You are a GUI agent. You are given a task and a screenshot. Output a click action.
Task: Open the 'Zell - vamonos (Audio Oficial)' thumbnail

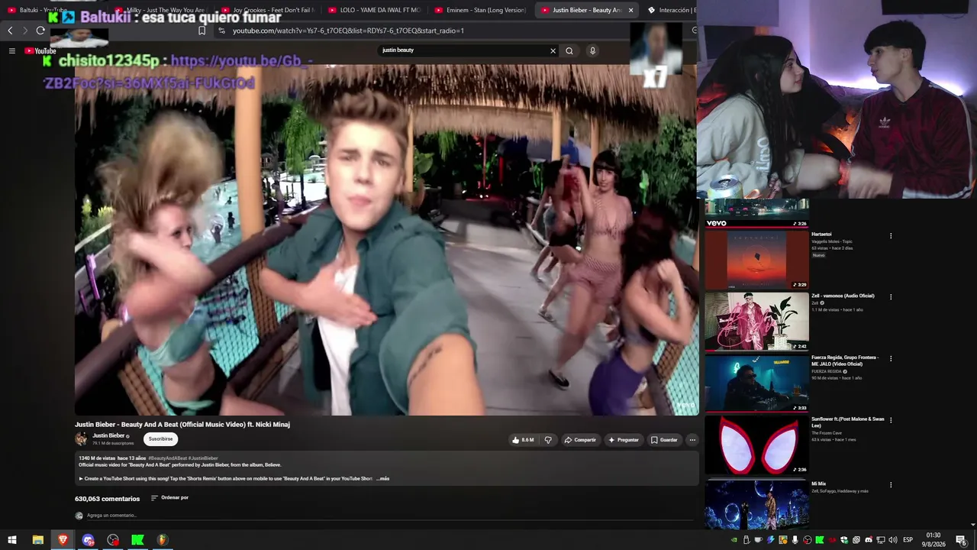(x=756, y=321)
